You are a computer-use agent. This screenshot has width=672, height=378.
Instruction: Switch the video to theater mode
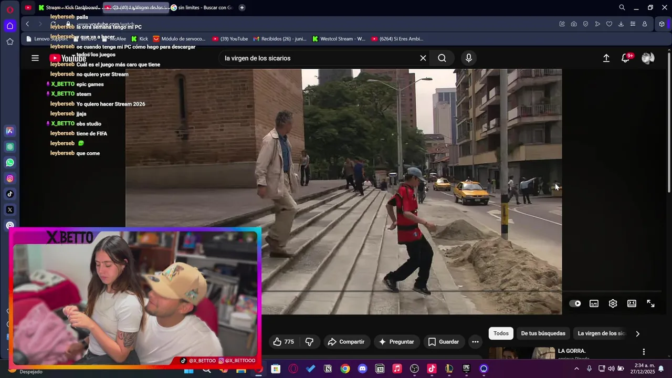pos(632,303)
